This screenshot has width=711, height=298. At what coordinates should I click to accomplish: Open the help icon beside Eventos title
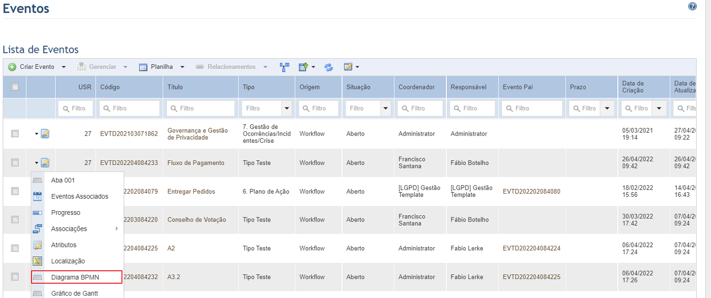692,7
